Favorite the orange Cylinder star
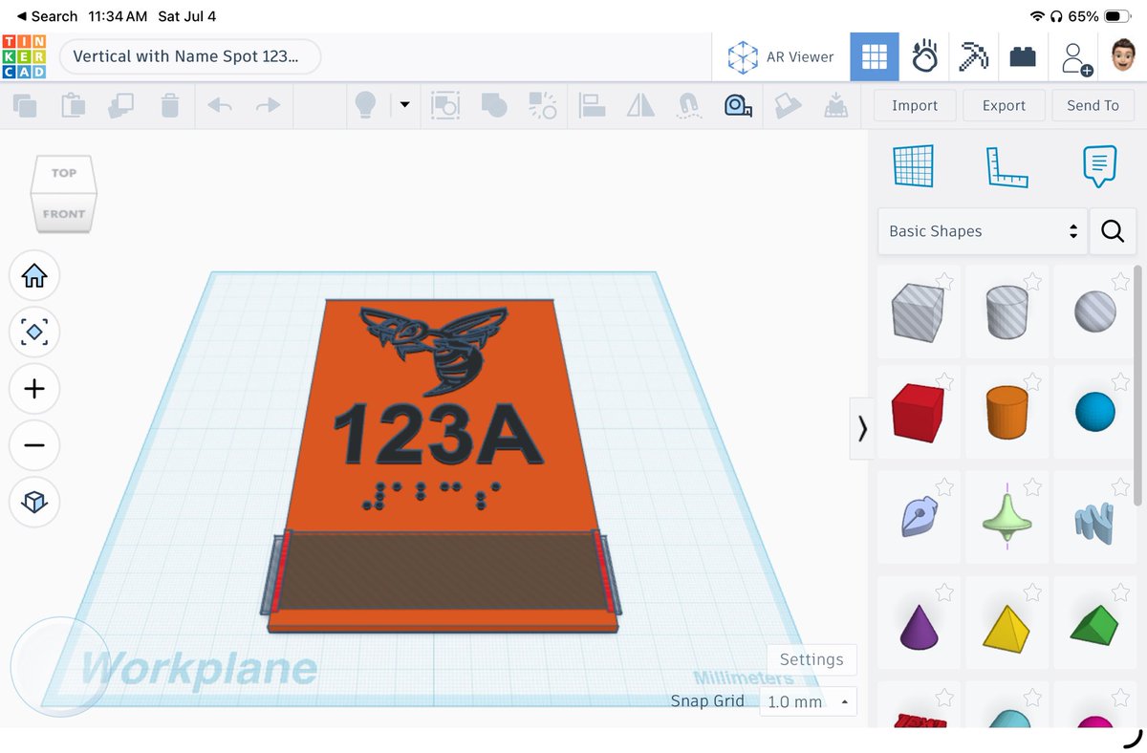This screenshot has width=1147, height=753. click(1033, 381)
